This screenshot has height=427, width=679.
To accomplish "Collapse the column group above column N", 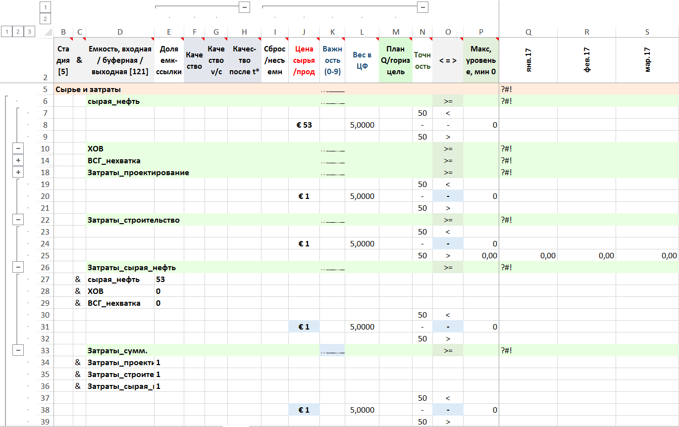I will pyautogui.click(x=422, y=7).
